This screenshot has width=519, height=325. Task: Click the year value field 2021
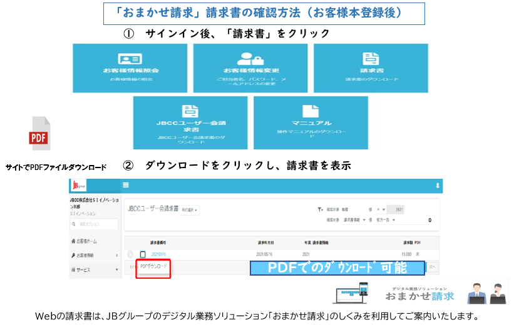pyautogui.click(x=396, y=209)
